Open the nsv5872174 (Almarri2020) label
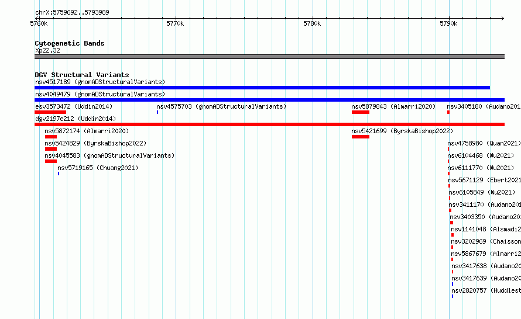This screenshot has height=319, width=521. pos(87,131)
